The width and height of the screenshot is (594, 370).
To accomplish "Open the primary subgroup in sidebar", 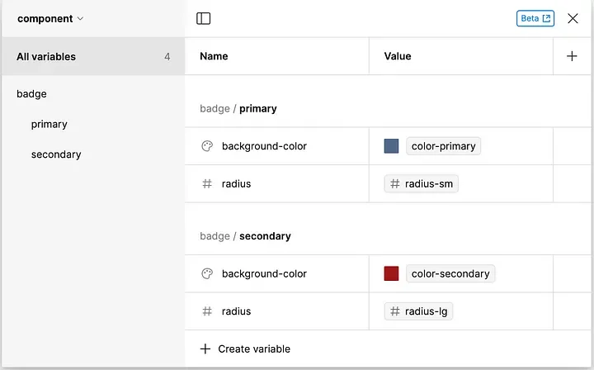I will 49,124.
